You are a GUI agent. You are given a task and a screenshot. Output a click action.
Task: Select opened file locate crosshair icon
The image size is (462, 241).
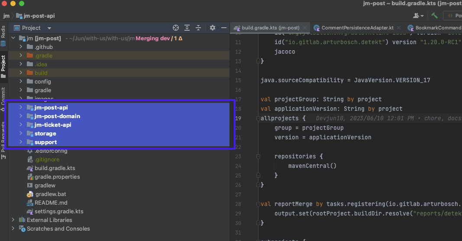176,28
